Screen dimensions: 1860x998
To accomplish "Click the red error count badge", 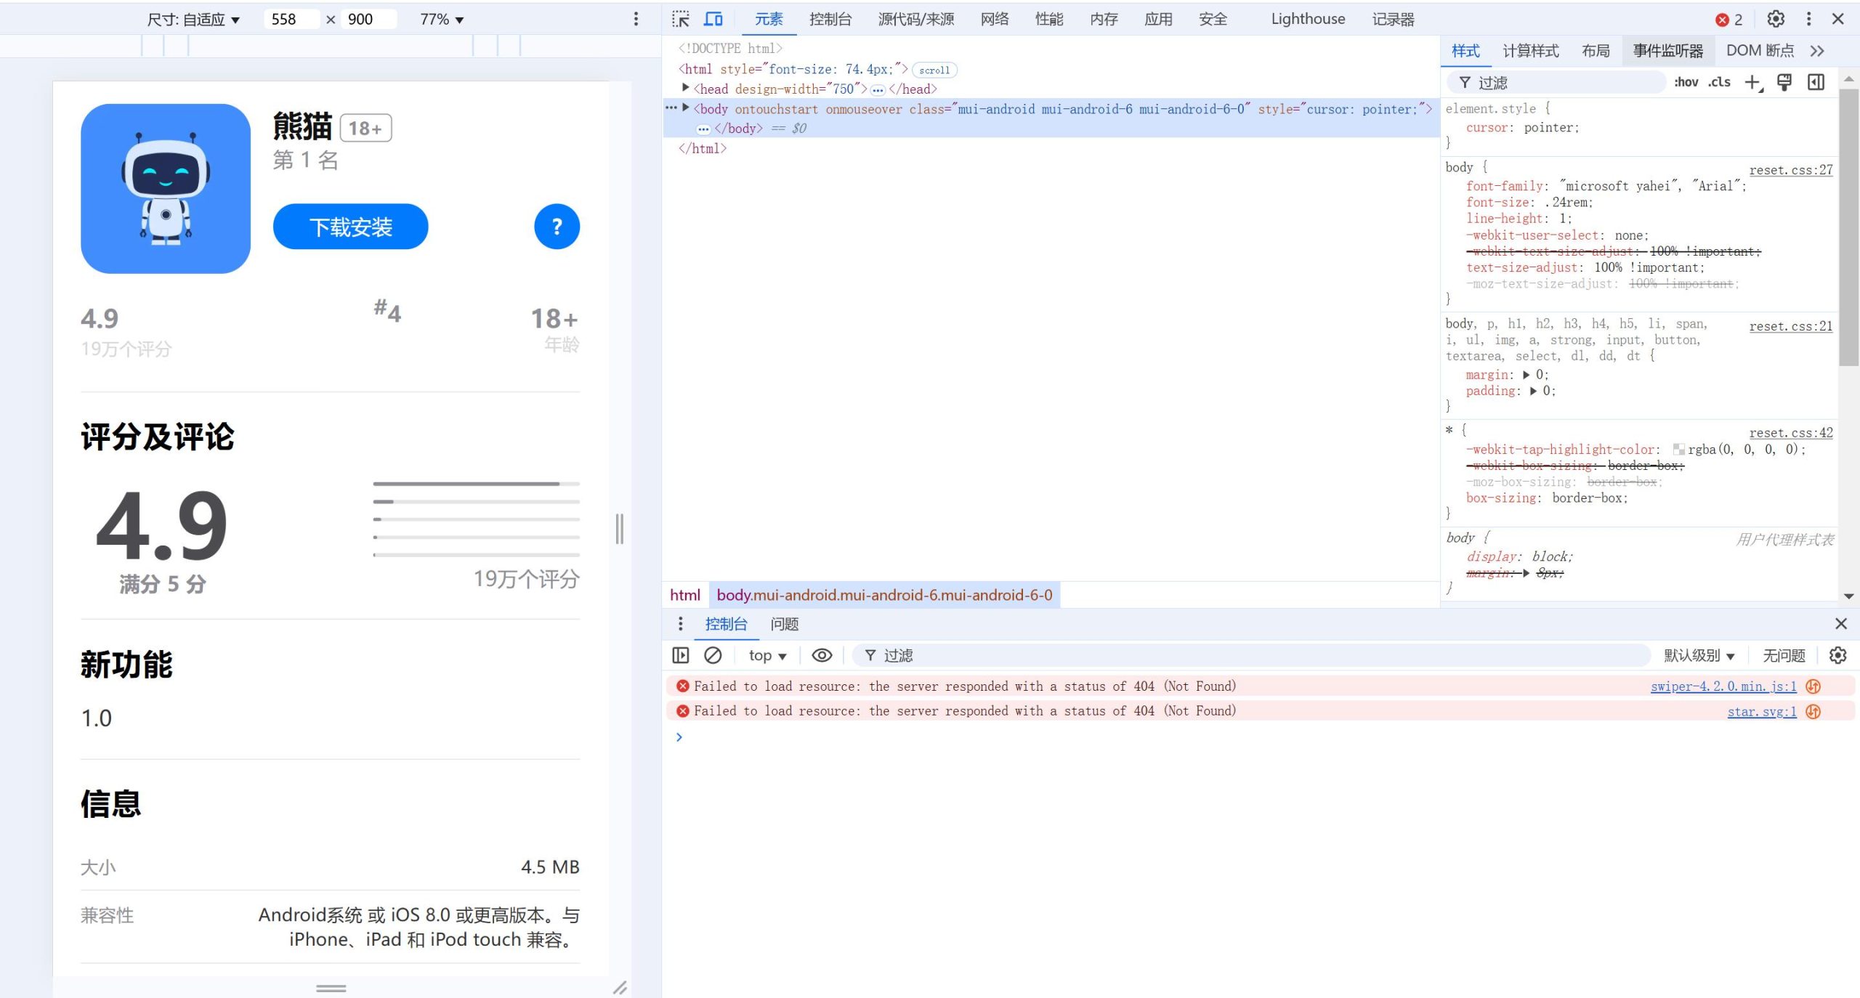I will [x=1729, y=20].
